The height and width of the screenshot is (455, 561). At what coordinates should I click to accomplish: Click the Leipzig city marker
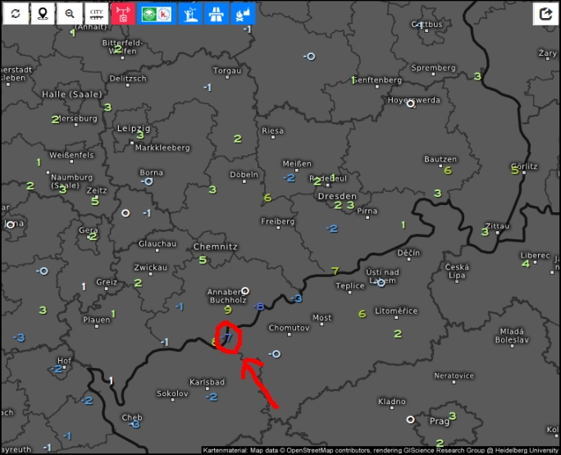coord(133,129)
